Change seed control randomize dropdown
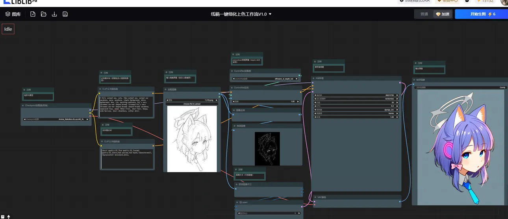The image size is (508, 219). 356,99
